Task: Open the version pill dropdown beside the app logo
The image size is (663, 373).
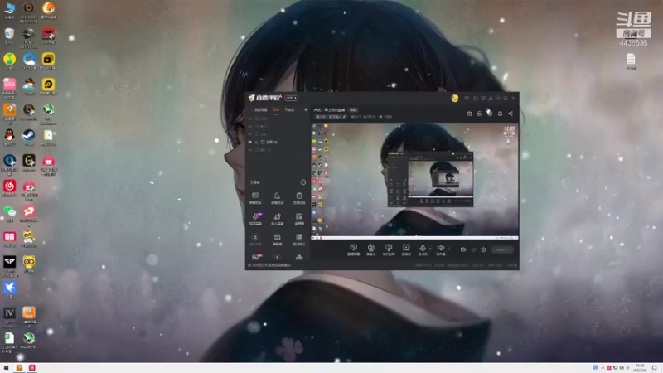Action: pos(292,98)
